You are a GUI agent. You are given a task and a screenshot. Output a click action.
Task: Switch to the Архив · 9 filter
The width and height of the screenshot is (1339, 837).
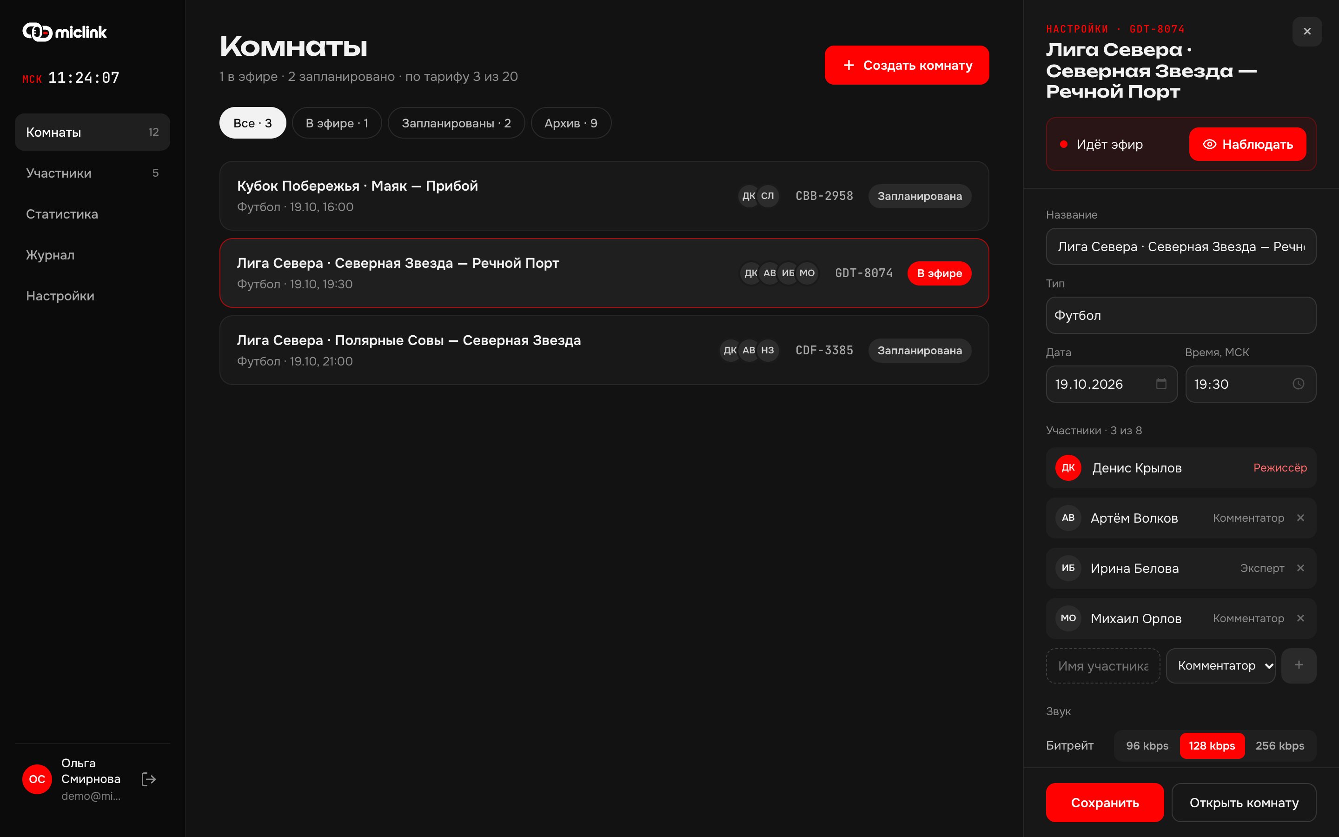[x=571, y=123]
